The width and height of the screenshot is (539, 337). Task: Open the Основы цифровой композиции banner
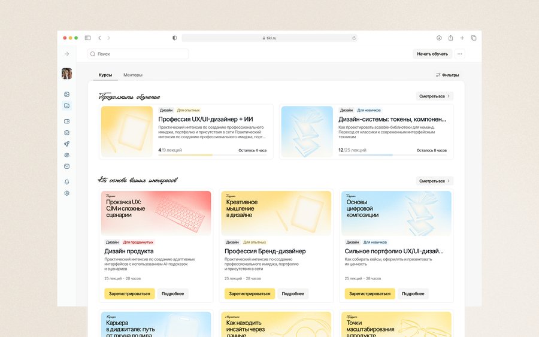[396, 213]
